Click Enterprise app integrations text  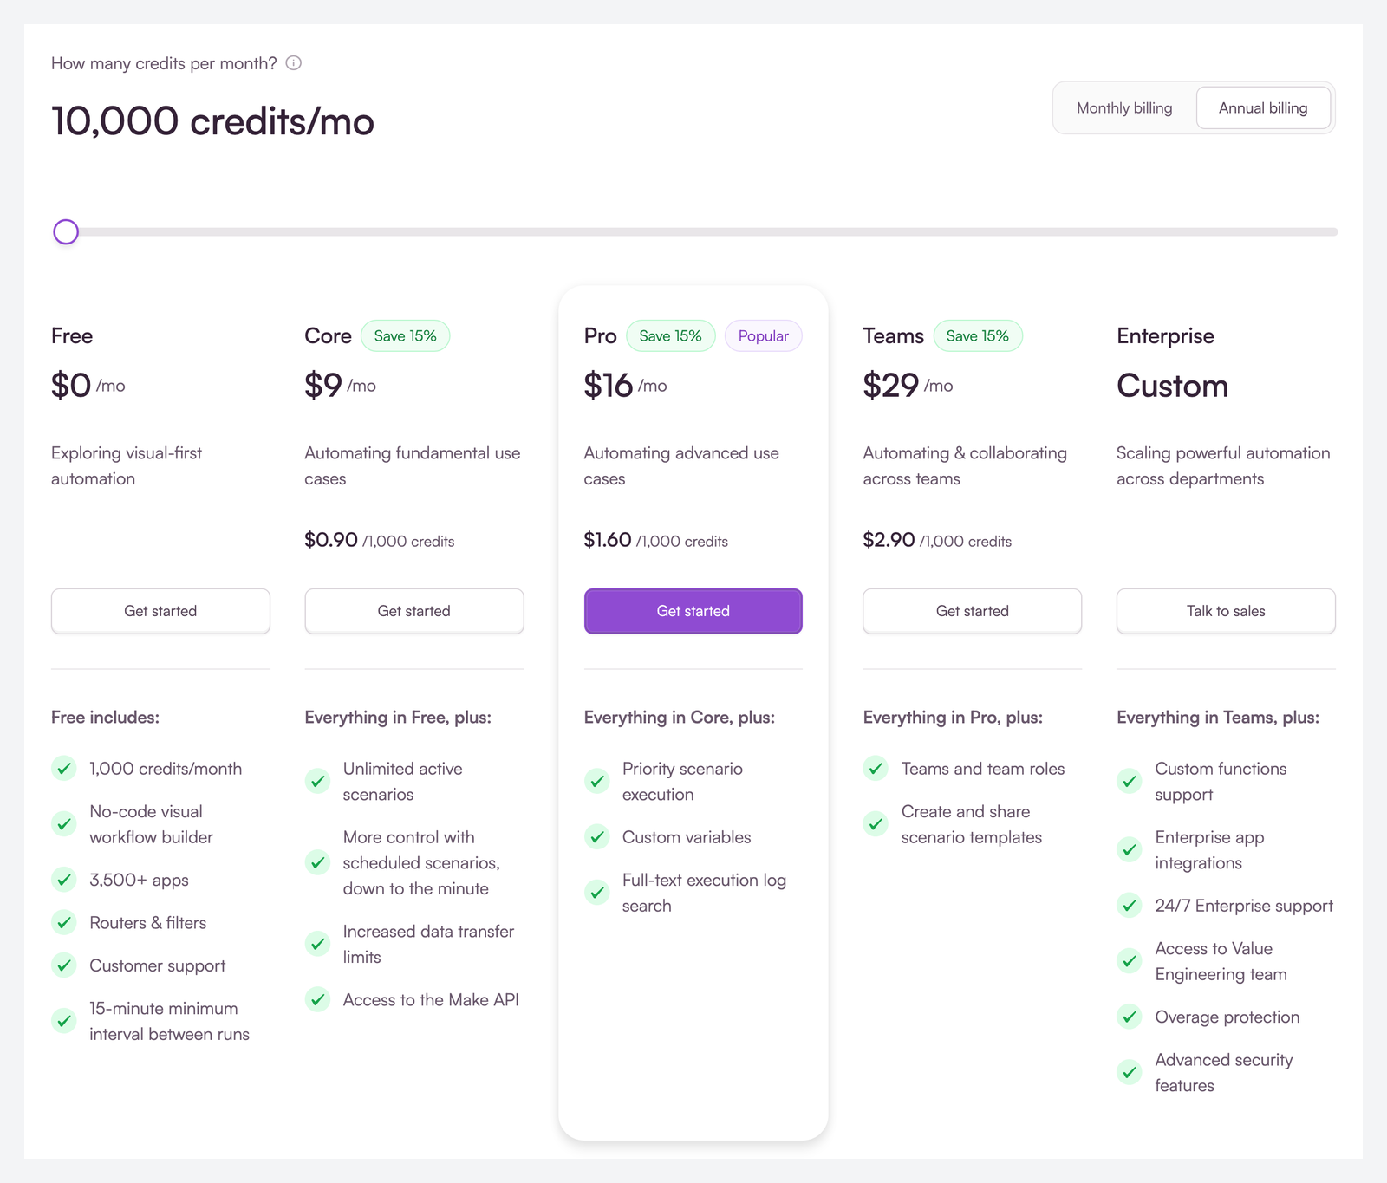point(1209,850)
